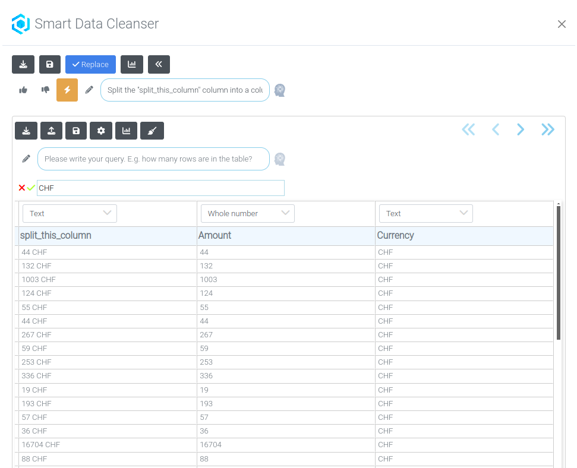The height and width of the screenshot is (468, 577).
Task: Click the upload icon in table toolbar
Action: click(x=51, y=131)
